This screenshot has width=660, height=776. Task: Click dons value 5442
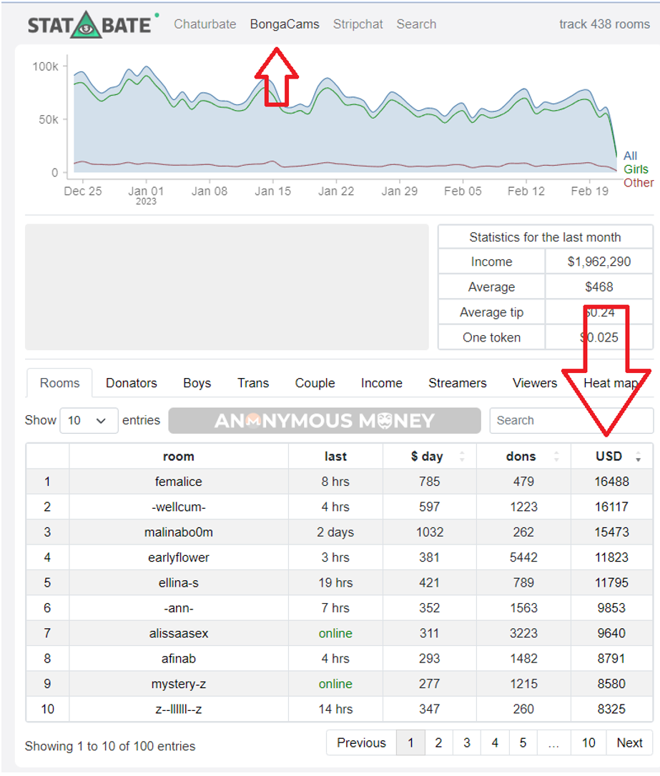point(524,557)
